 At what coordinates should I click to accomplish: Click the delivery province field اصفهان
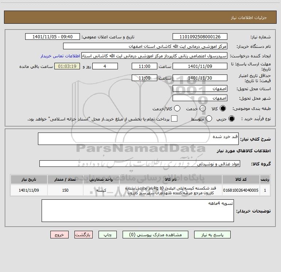tap(200, 88)
